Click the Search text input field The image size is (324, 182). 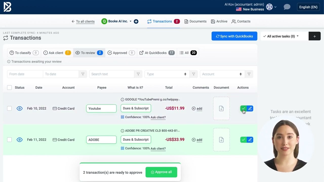click(112, 74)
